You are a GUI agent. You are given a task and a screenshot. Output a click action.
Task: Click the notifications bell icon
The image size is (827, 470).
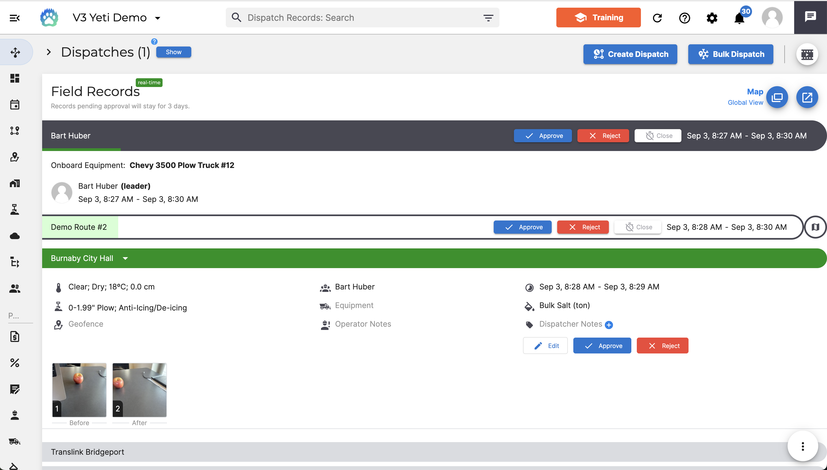pyautogui.click(x=739, y=18)
